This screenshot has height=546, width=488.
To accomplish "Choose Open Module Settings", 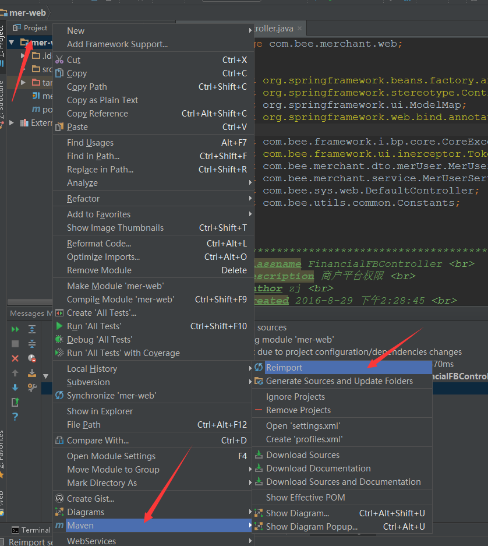I will [153, 456].
